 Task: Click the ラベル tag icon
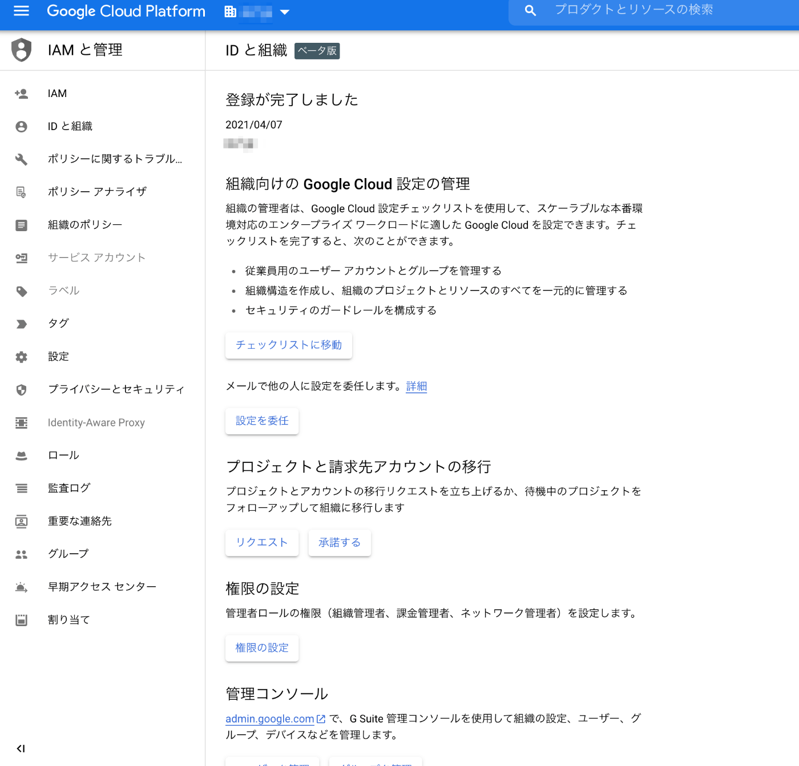point(21,291)
